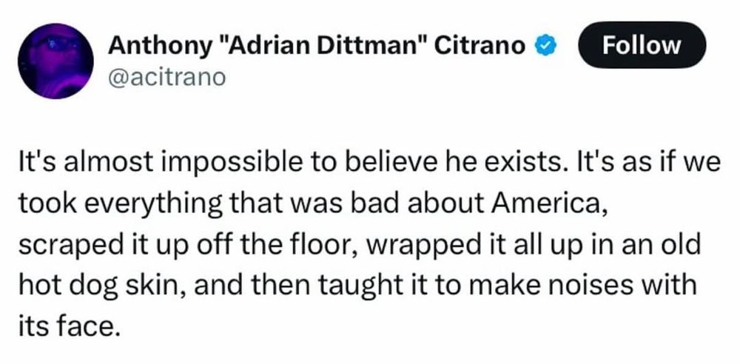Click the blue verified checkmark badge
The height and width of the screenshot is (364, 740).
click(545, 45)
